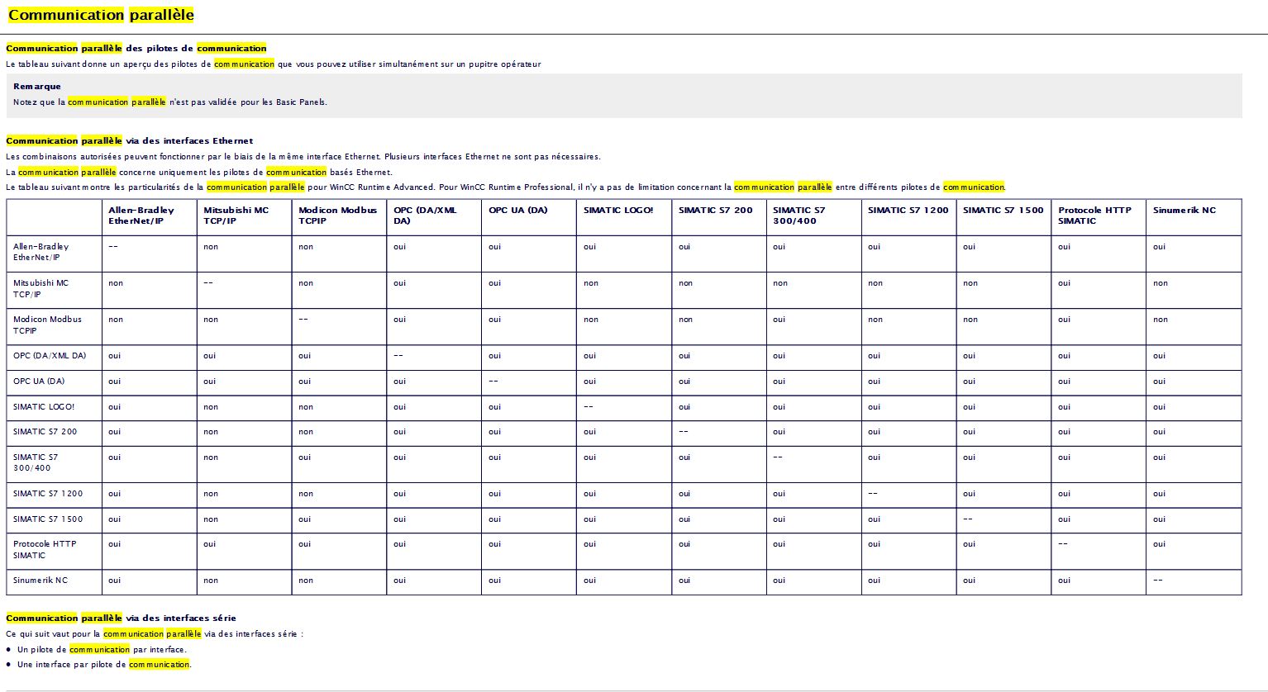The image size is (1268, 692).
Task: Select the "Sinumerik NC" column header
Action: pos(1184,211)
